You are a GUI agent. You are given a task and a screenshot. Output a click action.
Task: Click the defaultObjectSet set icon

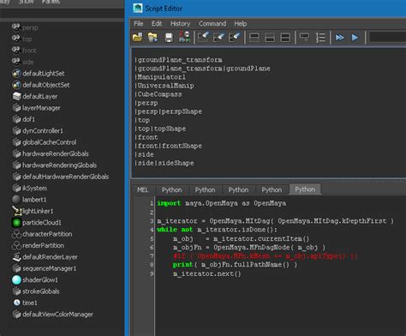[16, 85]
